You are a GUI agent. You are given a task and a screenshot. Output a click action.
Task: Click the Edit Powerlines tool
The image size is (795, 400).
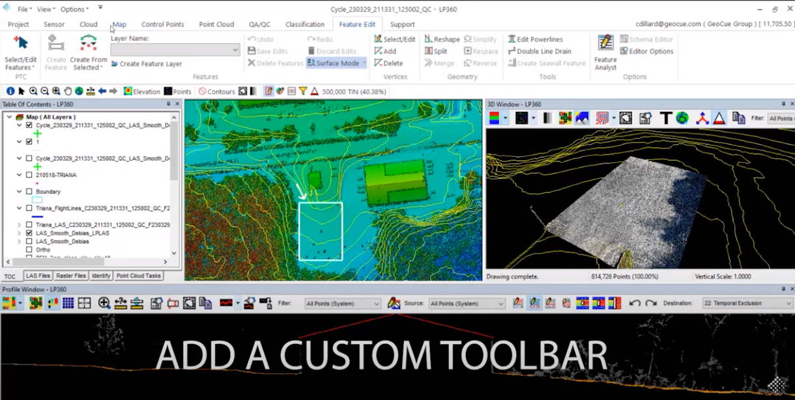point(535,39)
